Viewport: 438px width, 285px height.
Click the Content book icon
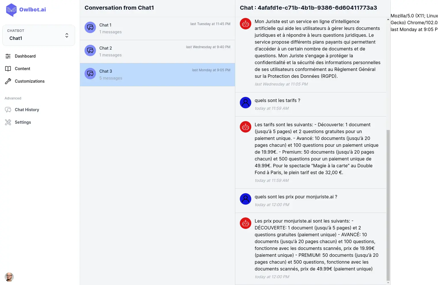click(x=8, y=69)
